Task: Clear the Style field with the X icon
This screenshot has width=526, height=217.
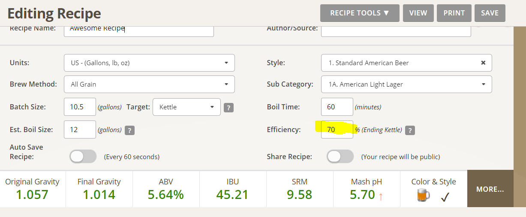Action: click(483, 63)
